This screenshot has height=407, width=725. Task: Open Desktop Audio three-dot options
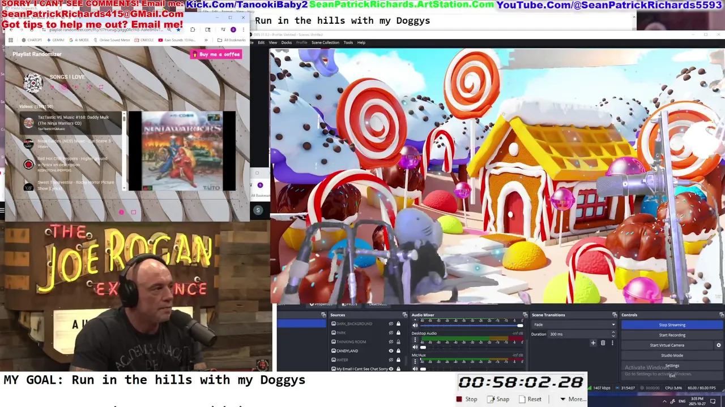click(x=415, y=340)
